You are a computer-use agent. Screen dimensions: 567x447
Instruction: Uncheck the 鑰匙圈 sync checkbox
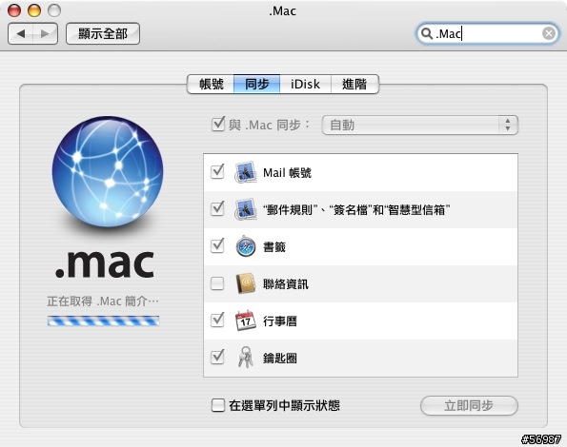217,358
